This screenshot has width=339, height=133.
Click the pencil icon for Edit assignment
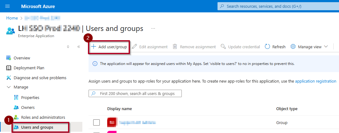point(134,46)
